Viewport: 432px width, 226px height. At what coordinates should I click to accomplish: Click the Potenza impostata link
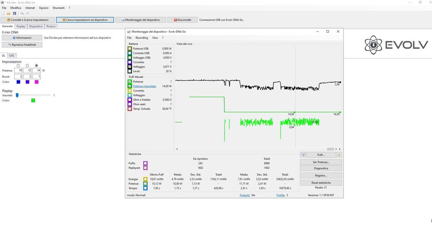click(x=145, y=86)
